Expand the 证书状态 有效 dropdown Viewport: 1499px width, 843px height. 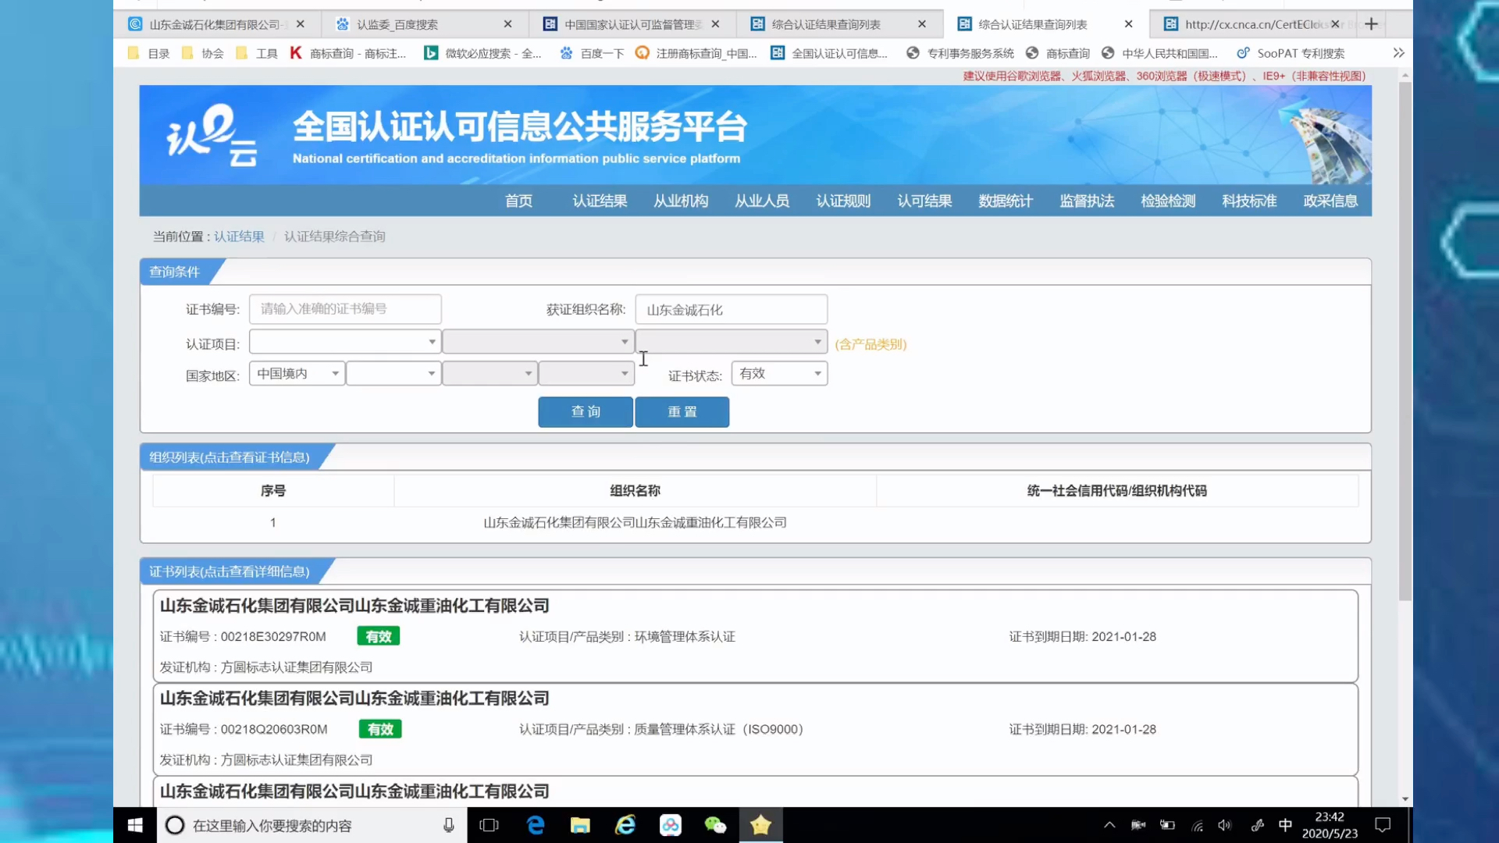(779, 373)
